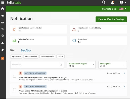Click the Notification page heading

point(21,19)
